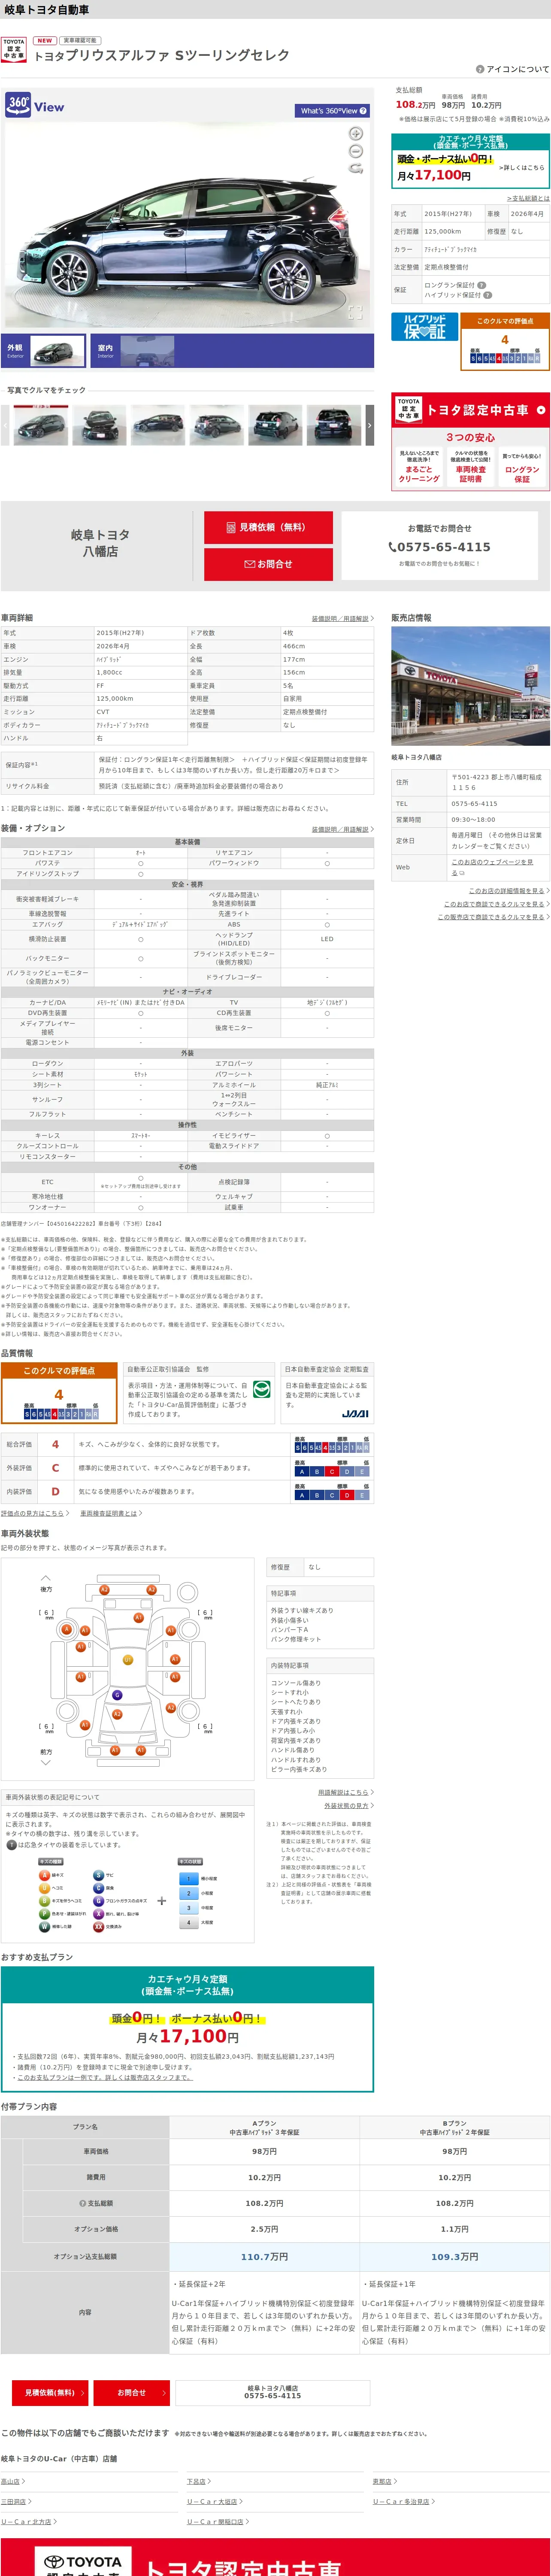The width and height of the screenshot is (551, 2576).
Task: Click ロングラン保証 card
Action: tap(522, 468)
